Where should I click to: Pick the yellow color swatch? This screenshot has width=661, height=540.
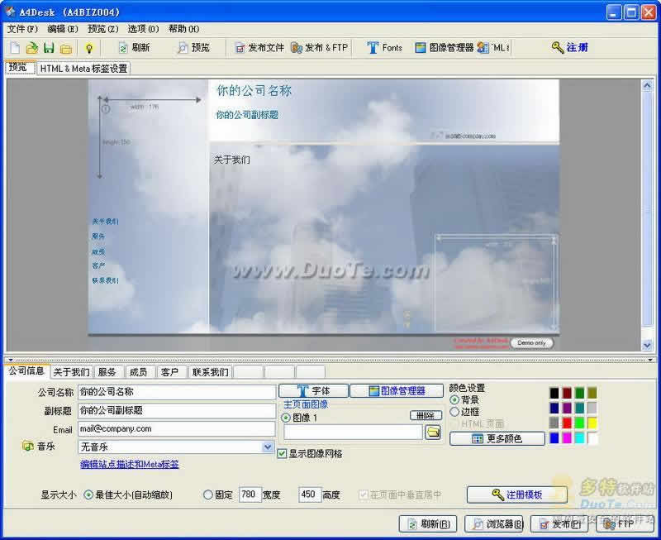(x=592, y=423)
